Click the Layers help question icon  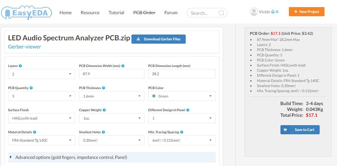point(20,66)
